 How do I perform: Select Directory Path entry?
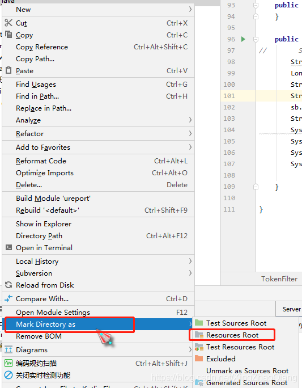point(99,235)
